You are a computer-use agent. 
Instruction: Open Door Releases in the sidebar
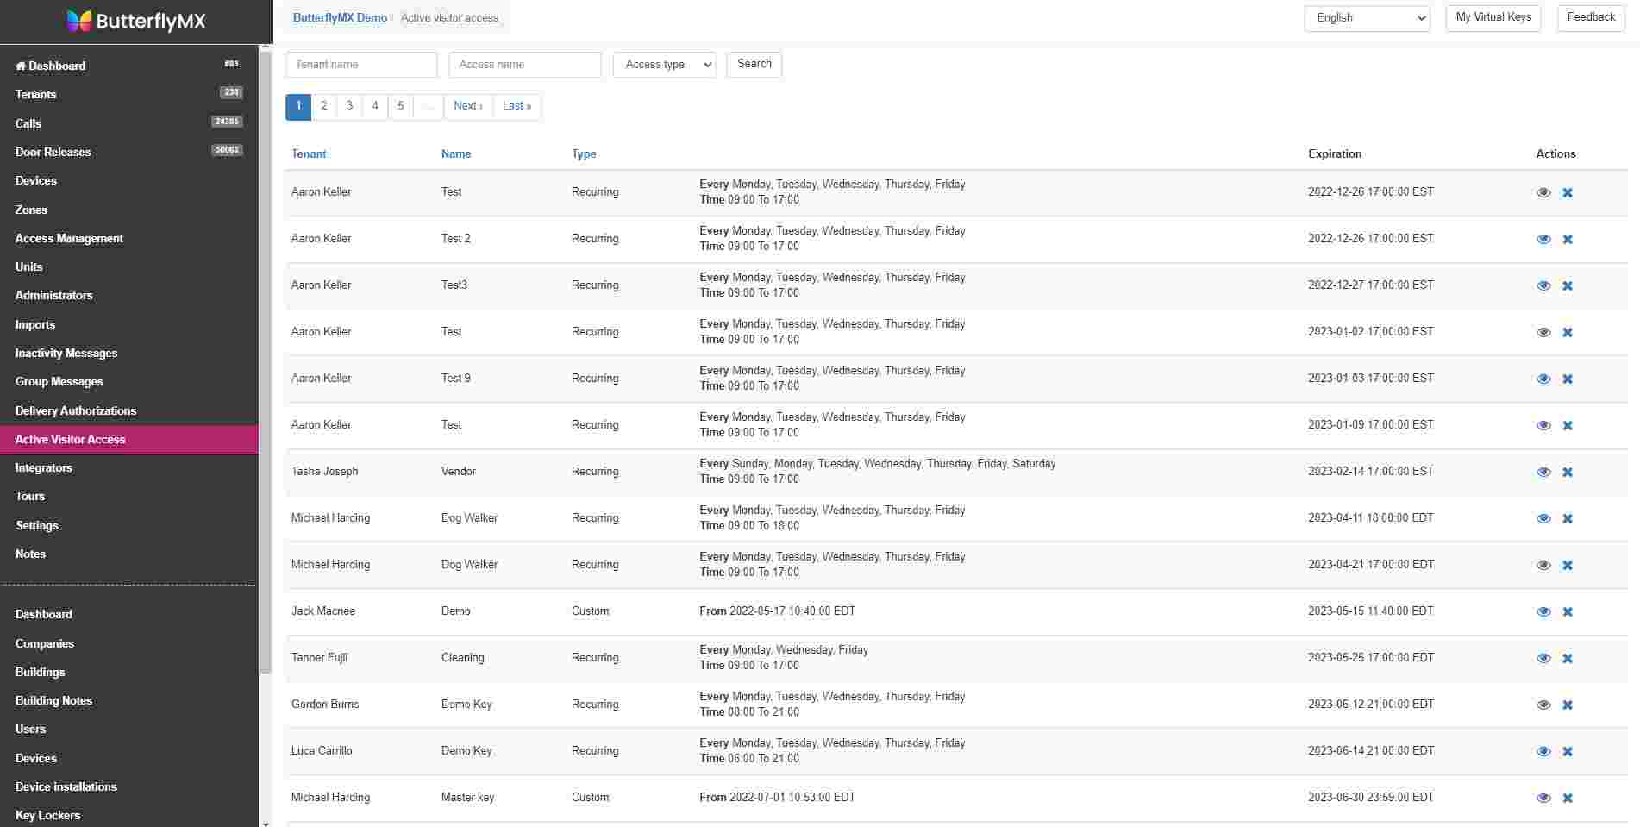pos(53,152)
